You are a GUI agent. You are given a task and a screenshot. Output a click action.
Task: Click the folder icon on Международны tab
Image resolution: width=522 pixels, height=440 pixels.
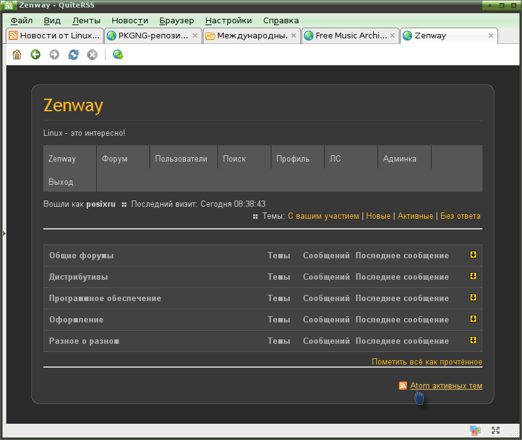[x=210, y=36]
